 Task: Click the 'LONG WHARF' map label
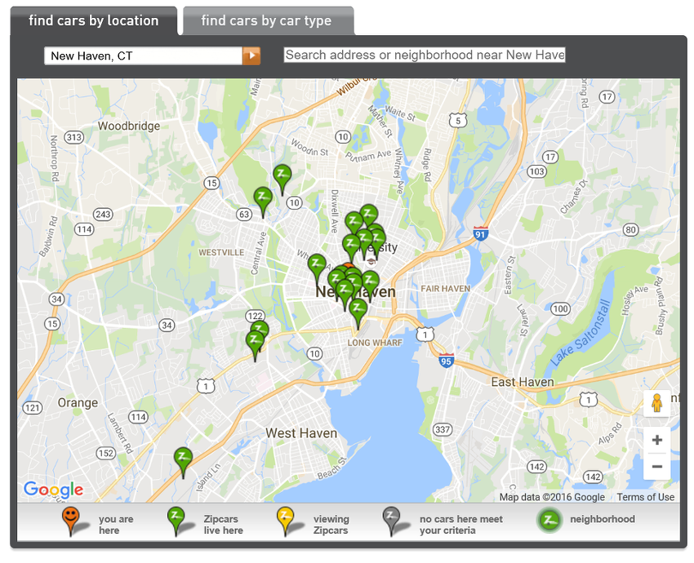click(x=375, y=343)
